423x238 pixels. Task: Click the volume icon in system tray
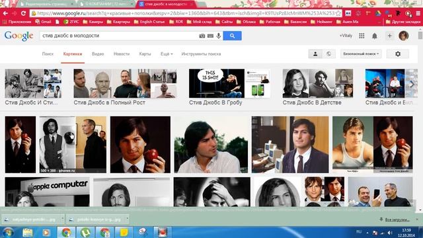[389, 233]
